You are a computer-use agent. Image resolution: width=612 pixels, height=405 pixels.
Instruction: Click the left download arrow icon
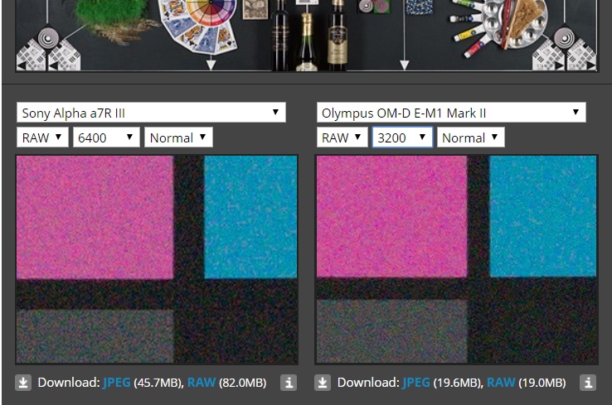[23, 383]
